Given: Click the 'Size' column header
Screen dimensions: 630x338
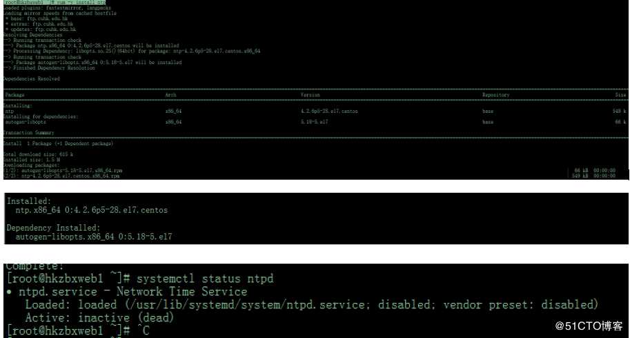Looking at the screenshot, I should coord(620,95).
